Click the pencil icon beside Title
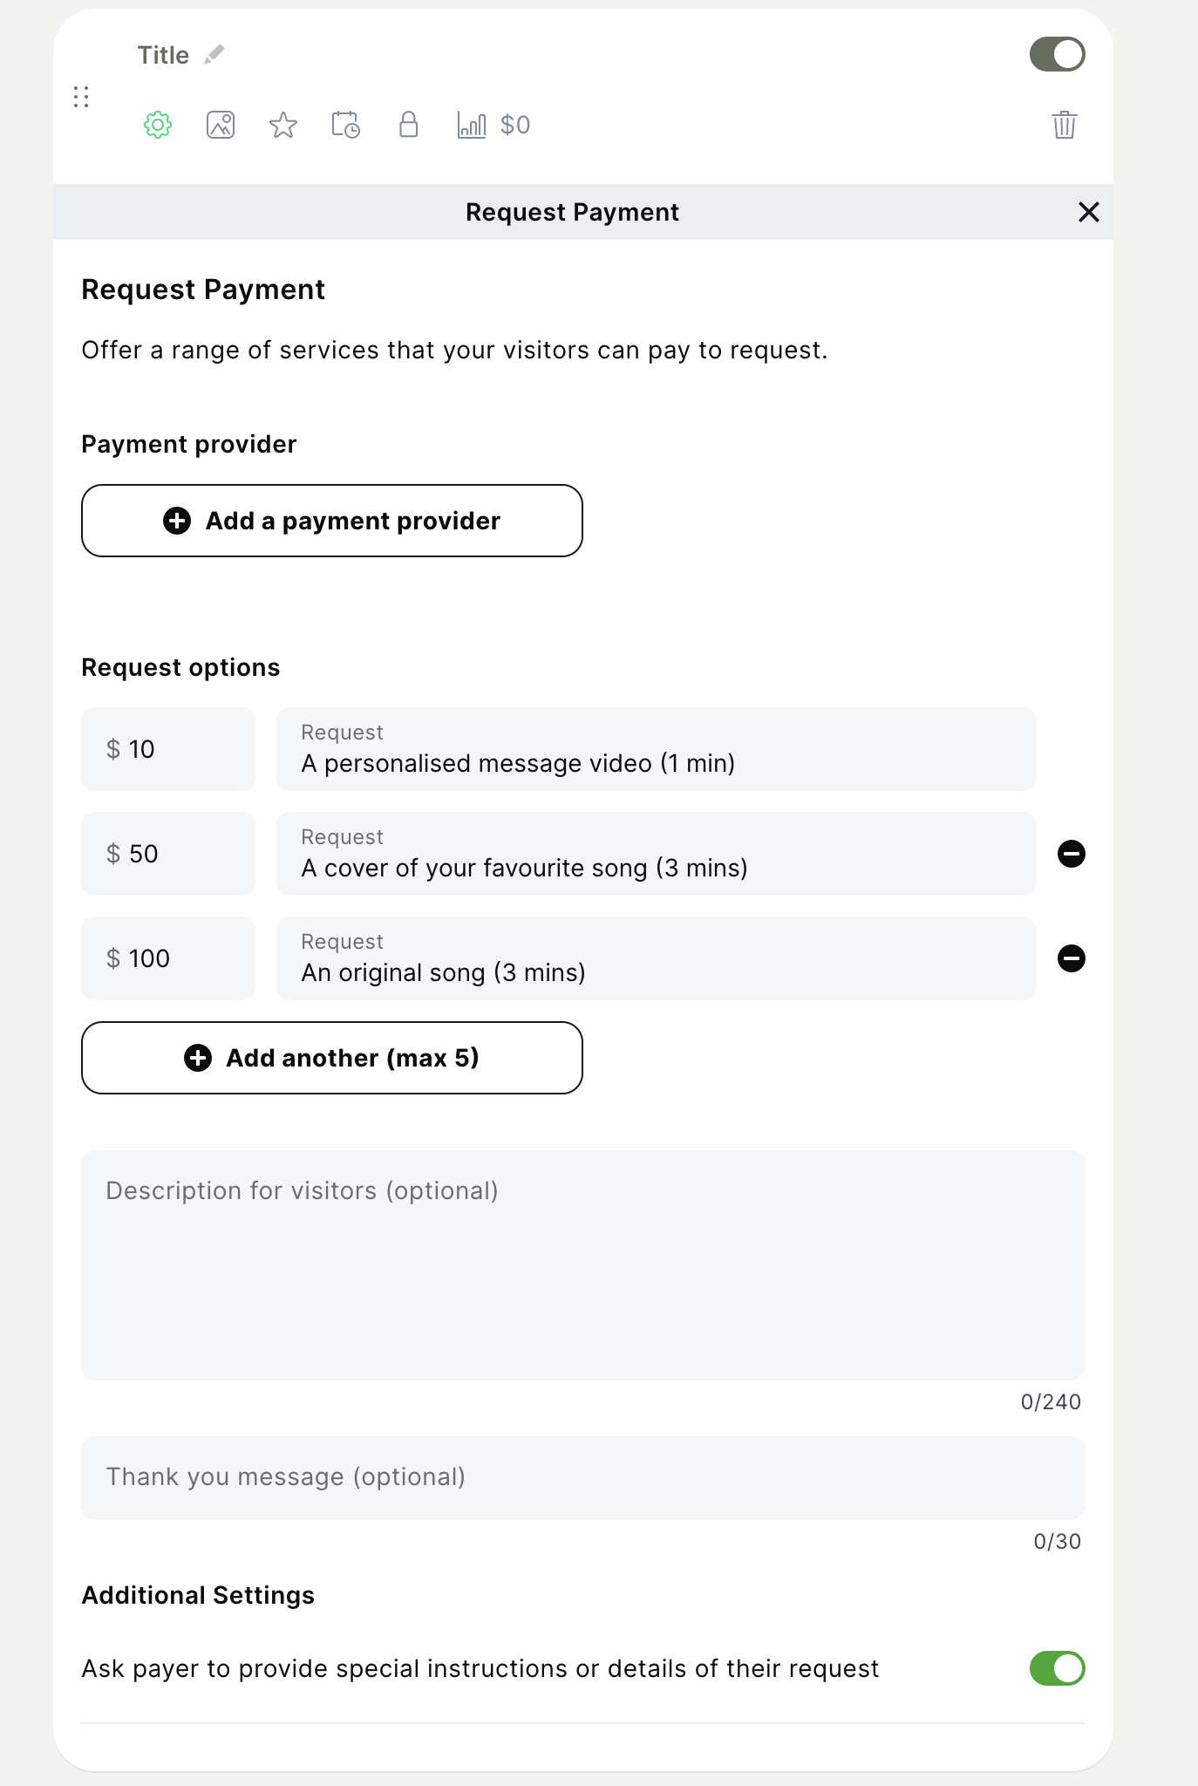Image resolution: width=1198 pixels, height=1786 pixels. click(214, 55)
